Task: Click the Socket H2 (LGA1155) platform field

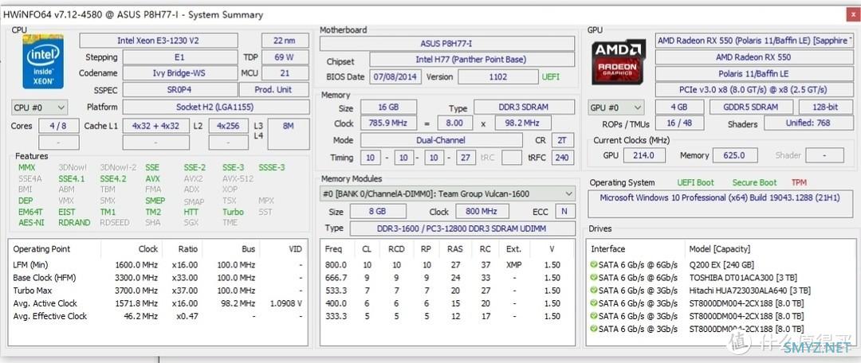Action: tap(214, 107)
